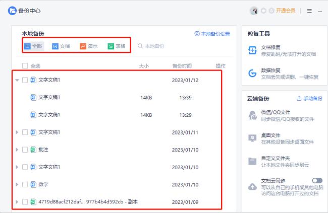Screen dimensions: 328x213
Task: Switch to the 文档 filter tab
Action: [61, 46]
